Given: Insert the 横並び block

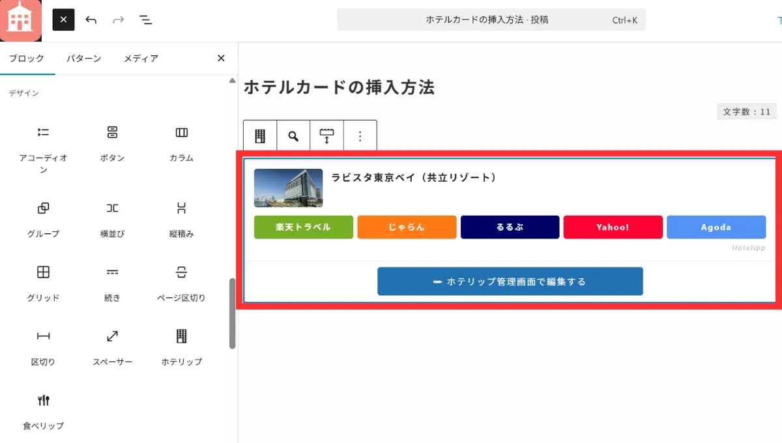Looking at the screenshot, I should (112, 220).
